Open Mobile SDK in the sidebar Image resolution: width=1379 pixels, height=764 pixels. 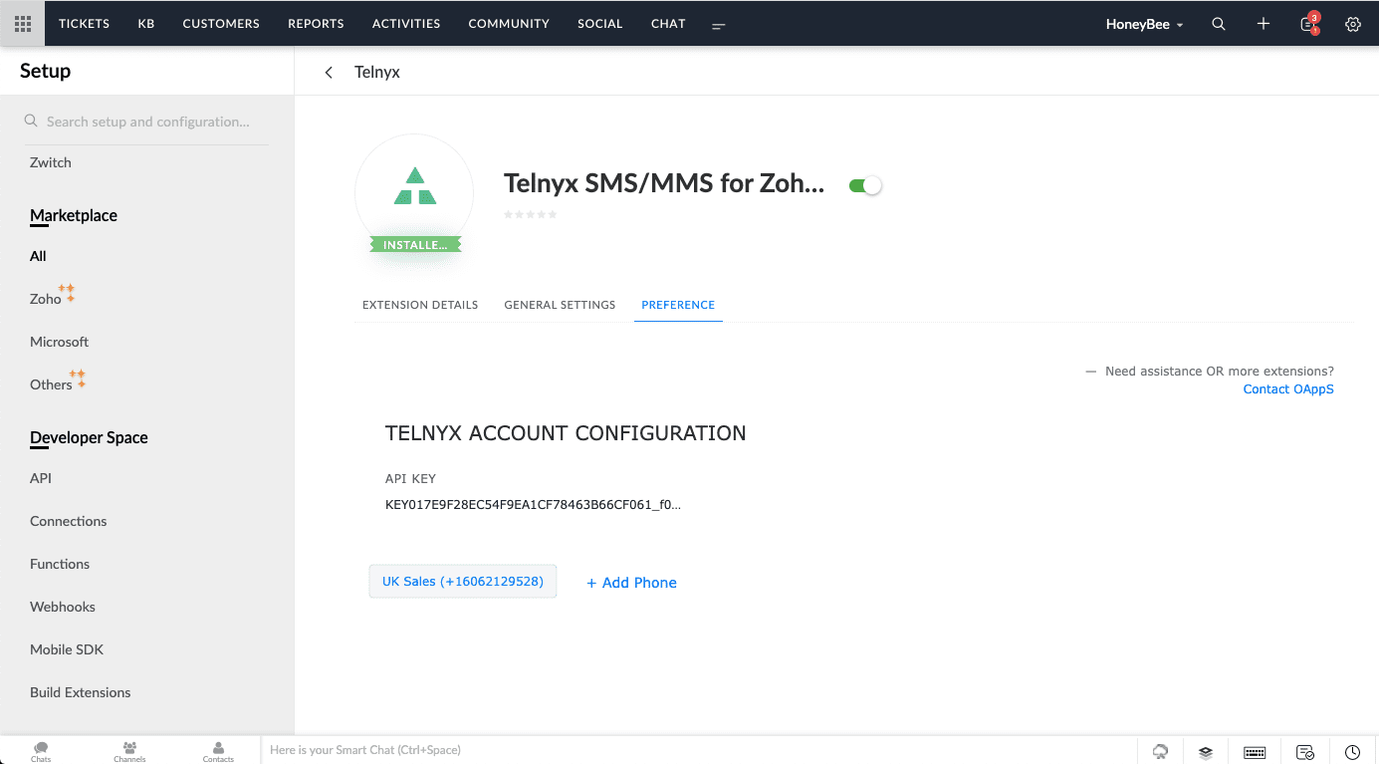pos(67,649)
